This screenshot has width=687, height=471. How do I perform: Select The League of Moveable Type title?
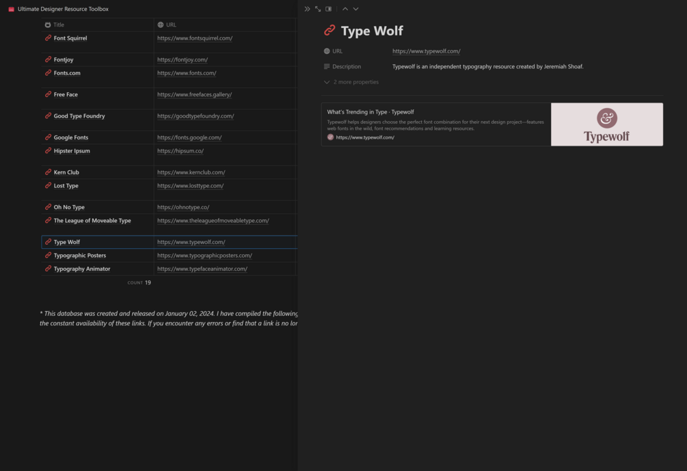point(97,224)
